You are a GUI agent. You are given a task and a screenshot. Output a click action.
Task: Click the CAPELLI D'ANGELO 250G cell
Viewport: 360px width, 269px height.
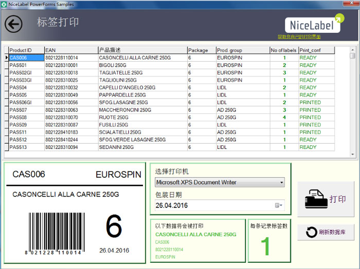pos(143,88)
